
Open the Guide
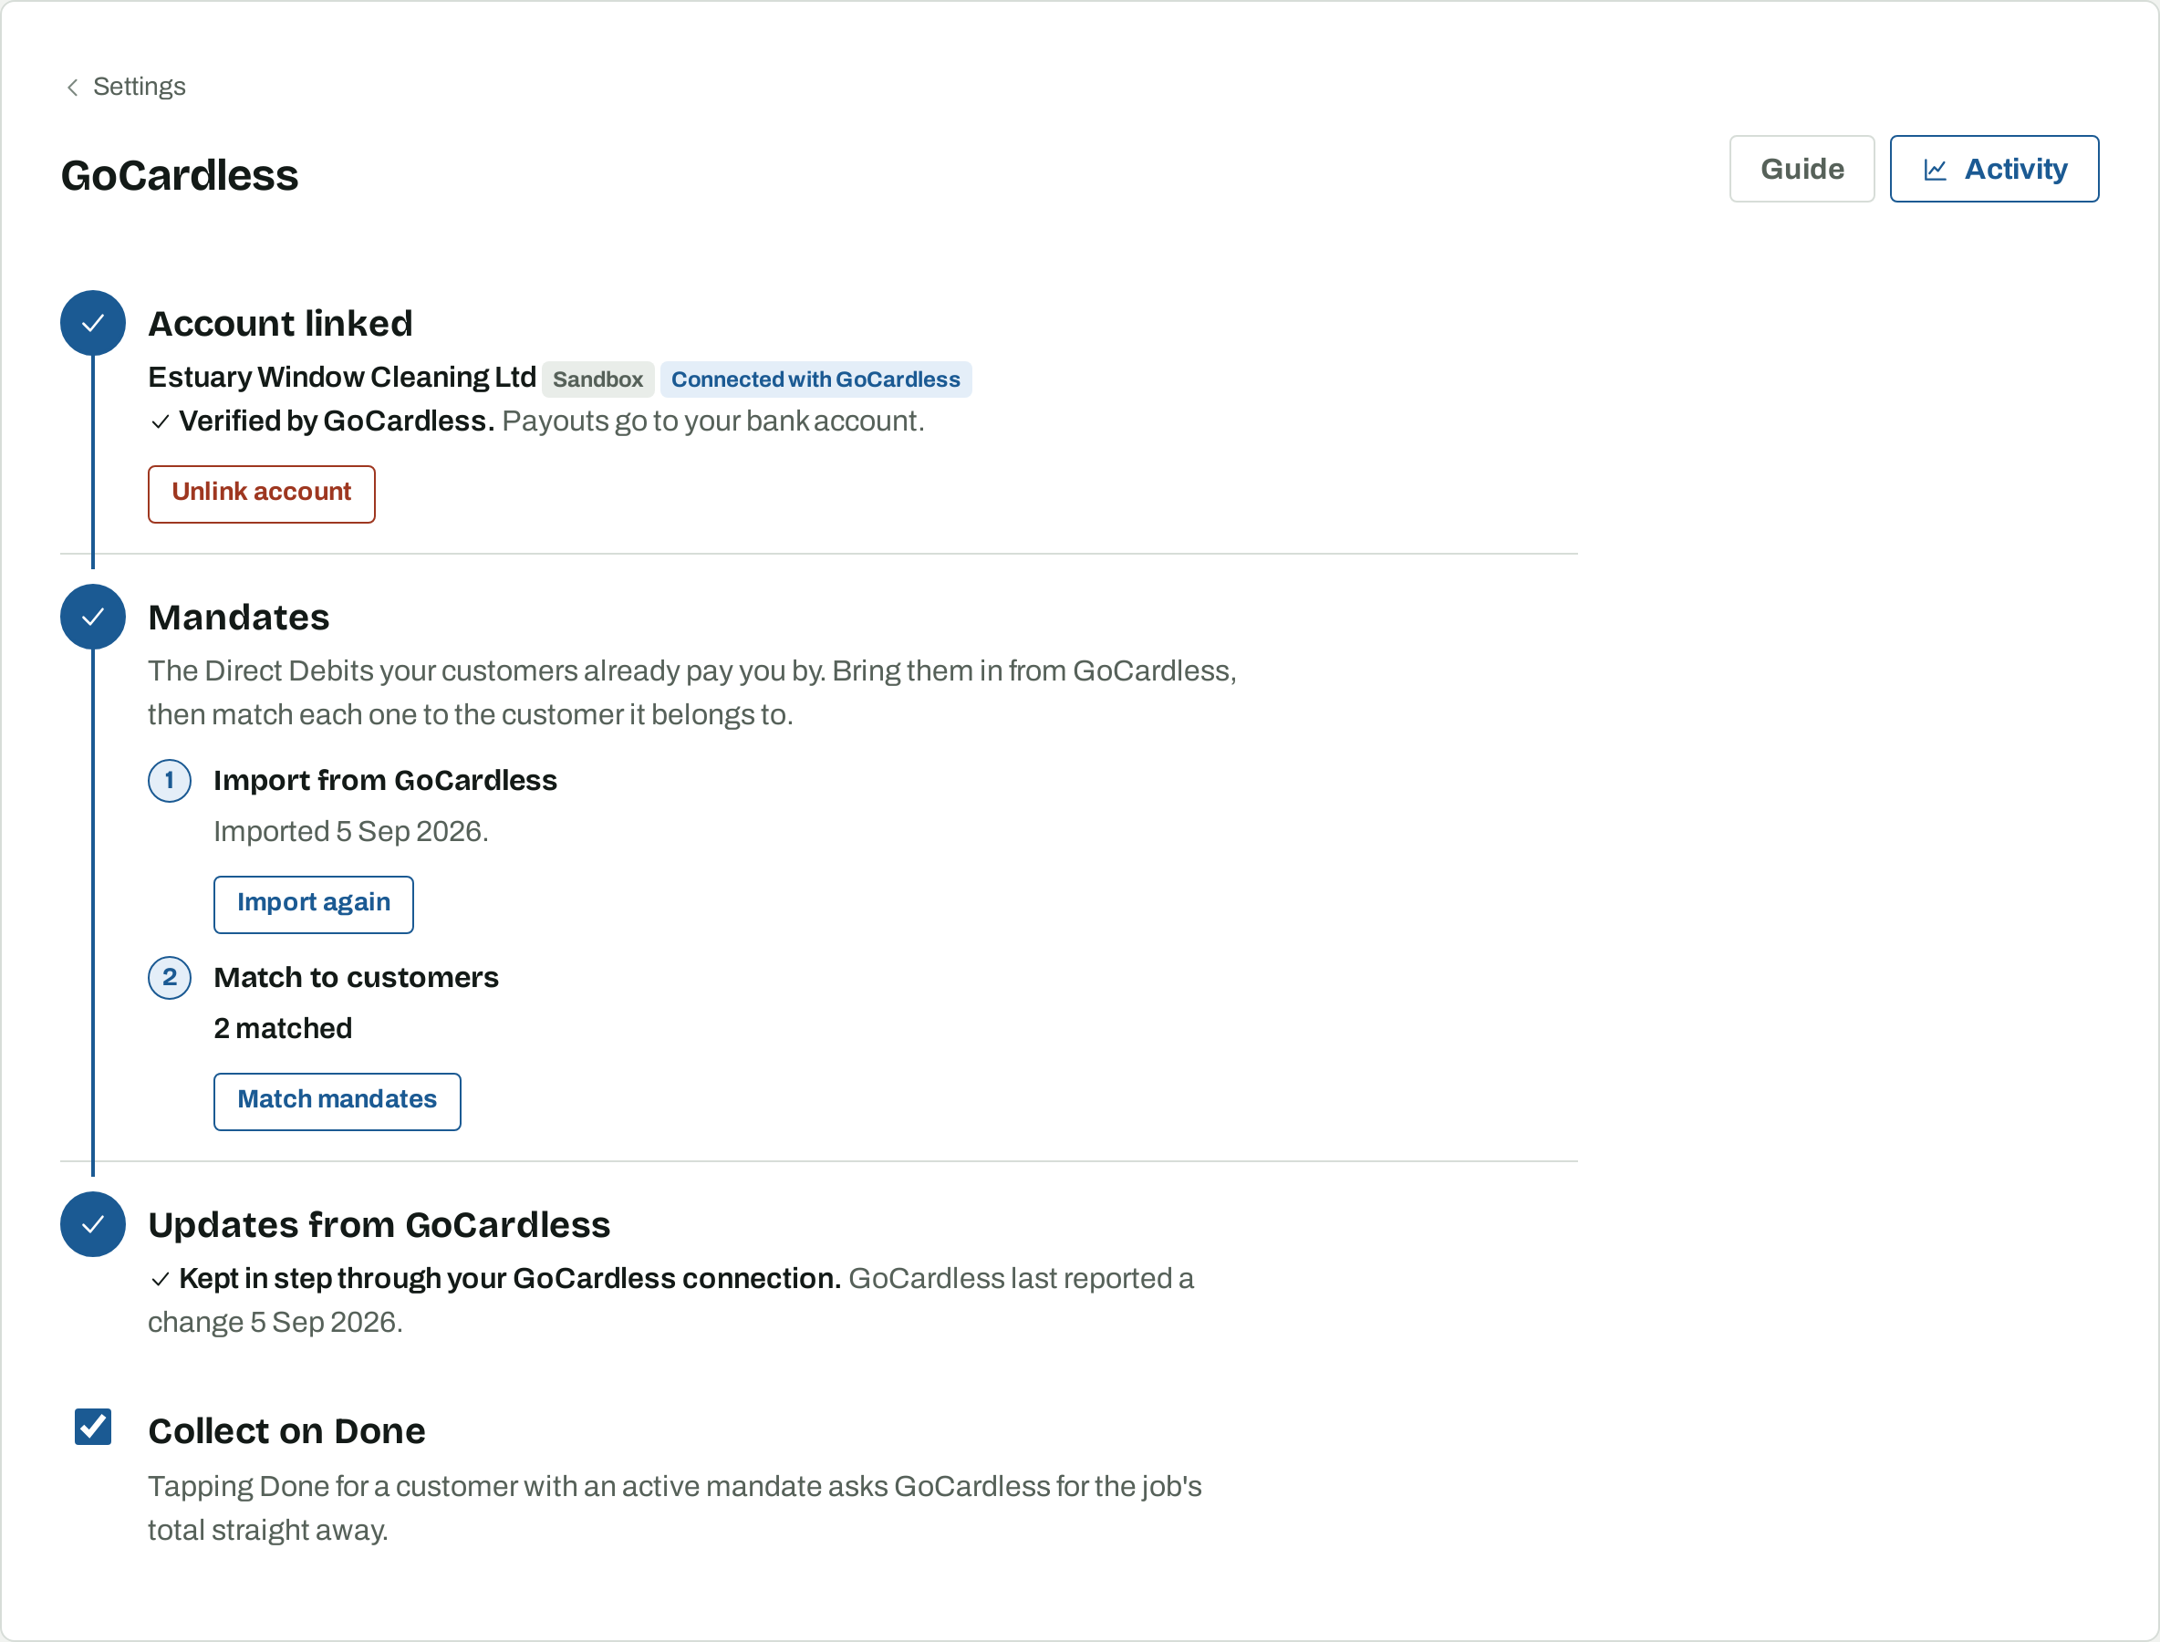(1802, 169)
